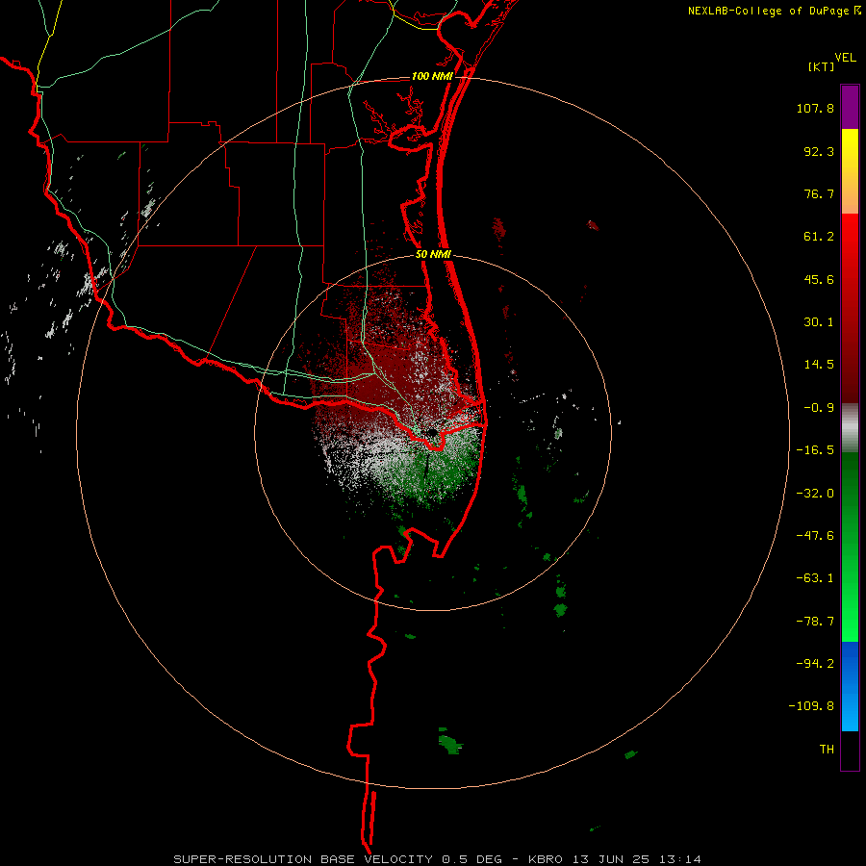Click the -47.6 velocity scale value
This screenshot has width=866, height=866.
815,536
